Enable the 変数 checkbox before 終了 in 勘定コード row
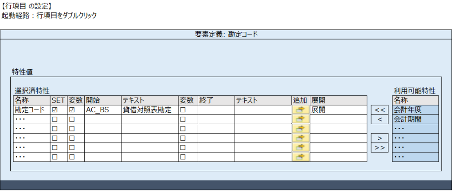The height and width of the screenshot is (193, 454). pos(183,110)
